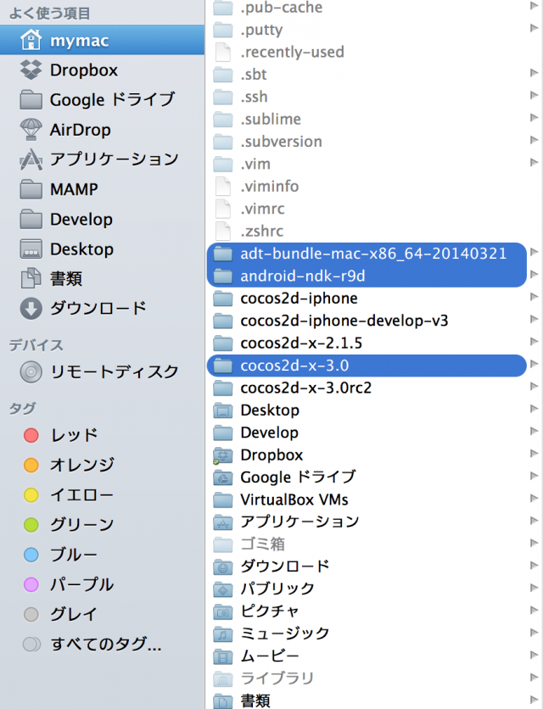Click the アプリケーション folder icon in file list
Screen dimensions: 543x709
pos(222,522)
